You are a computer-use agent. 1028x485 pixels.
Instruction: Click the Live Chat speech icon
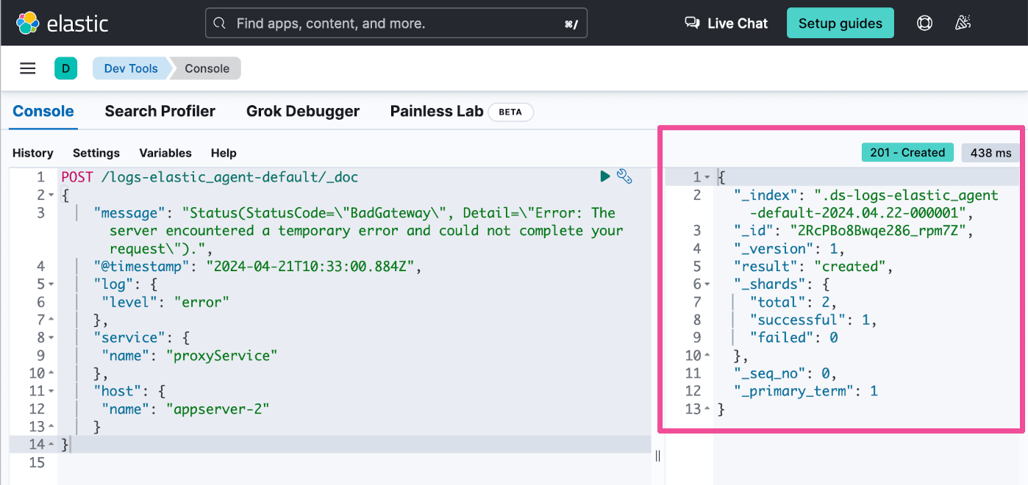pos(692,23)
